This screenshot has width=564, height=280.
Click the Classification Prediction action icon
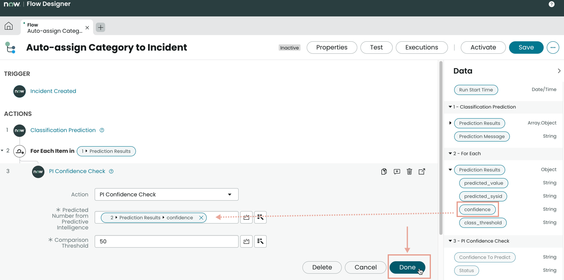click(19, 130)
